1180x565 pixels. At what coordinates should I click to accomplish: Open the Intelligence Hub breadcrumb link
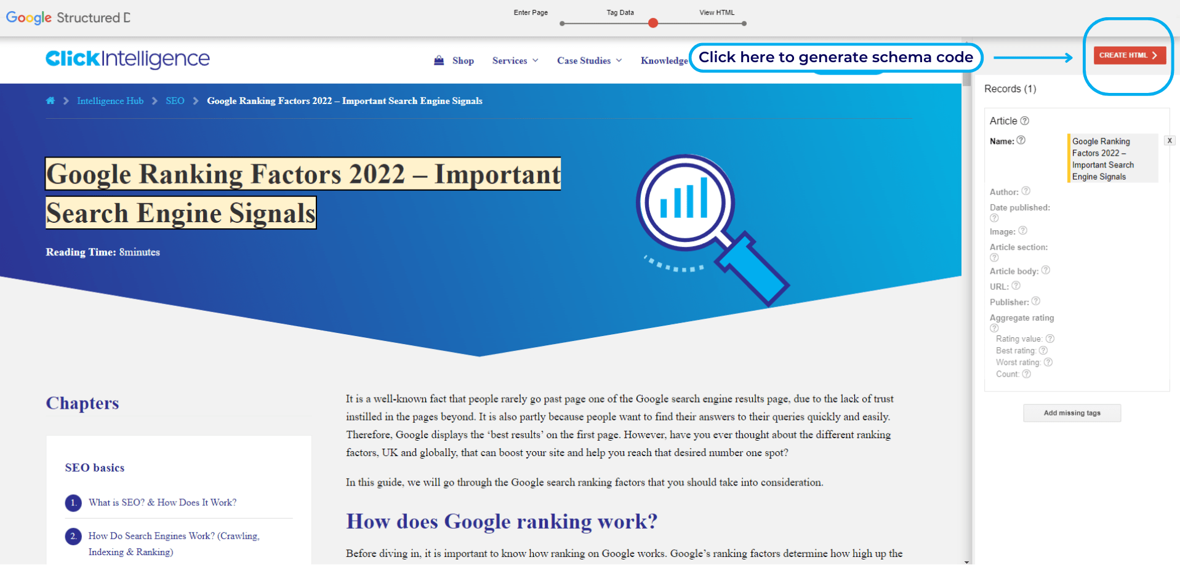click(110, 101)
